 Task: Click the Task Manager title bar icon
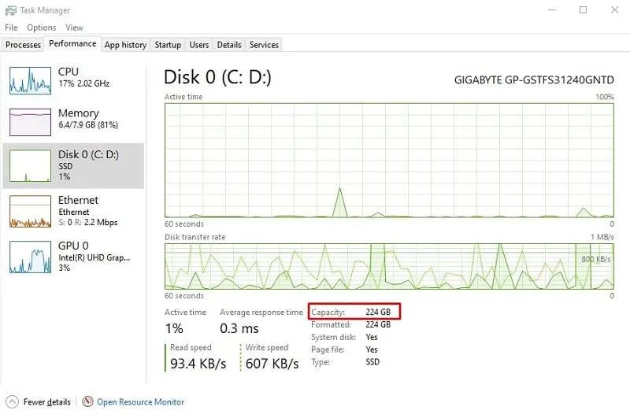(x=11, y=10)
